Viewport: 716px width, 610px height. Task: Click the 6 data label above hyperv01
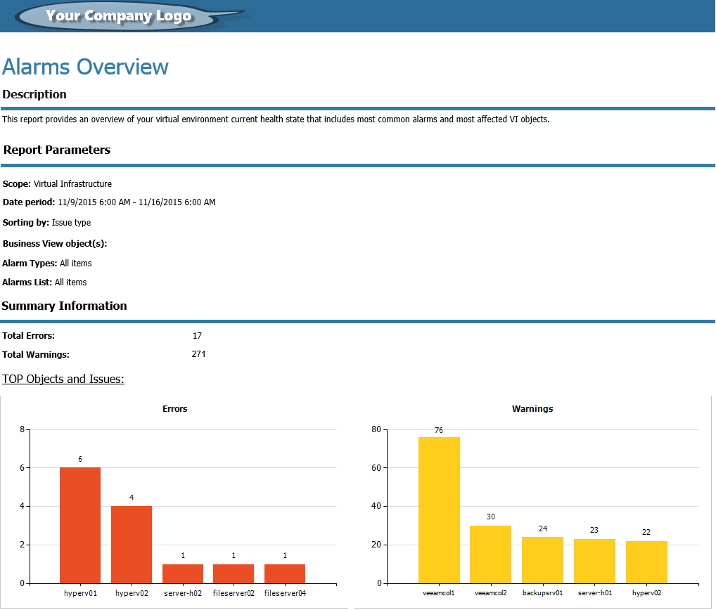[80, 460]
